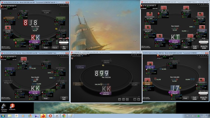Open Windows Media Player from taskbar
Screen dimensions: 210x118
tap(23, 116)
